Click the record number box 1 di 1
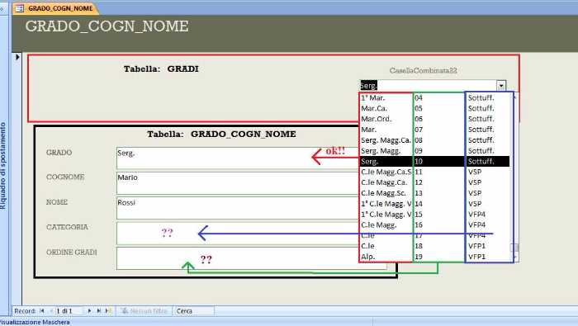The image size is (578, 326). (69, 311)
